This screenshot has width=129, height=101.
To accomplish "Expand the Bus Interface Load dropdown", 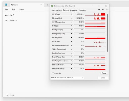I will tap(72, 53).
